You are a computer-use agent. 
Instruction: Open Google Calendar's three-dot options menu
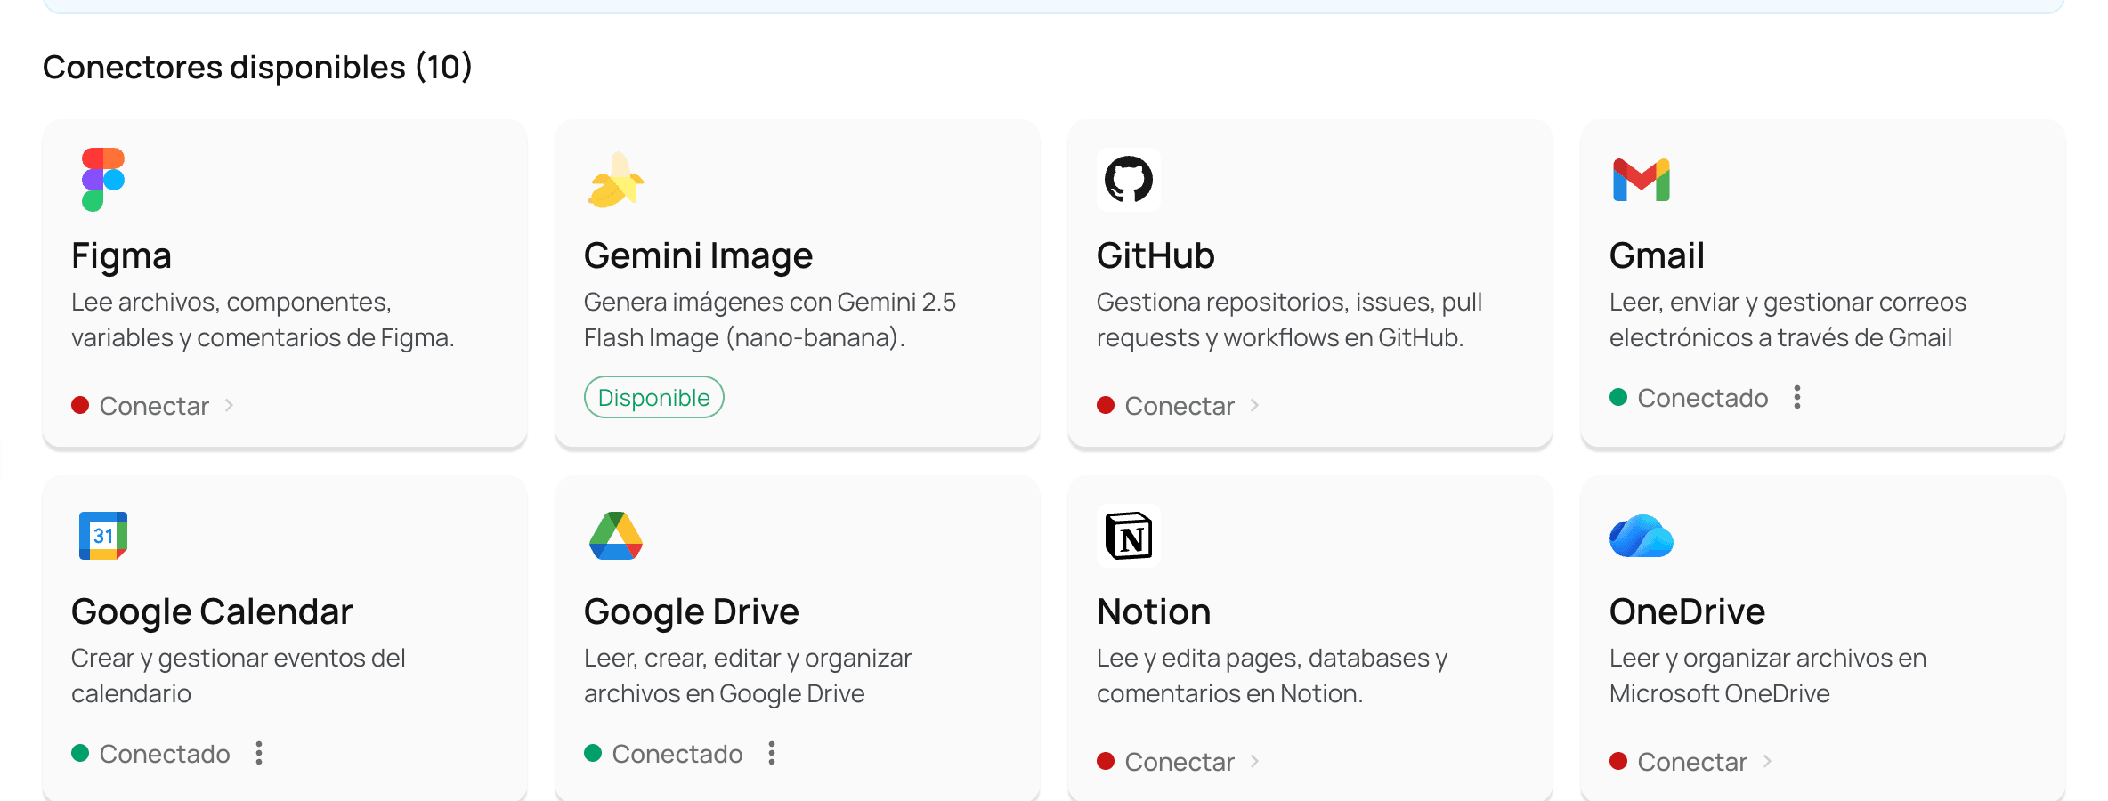click(259, 753)
